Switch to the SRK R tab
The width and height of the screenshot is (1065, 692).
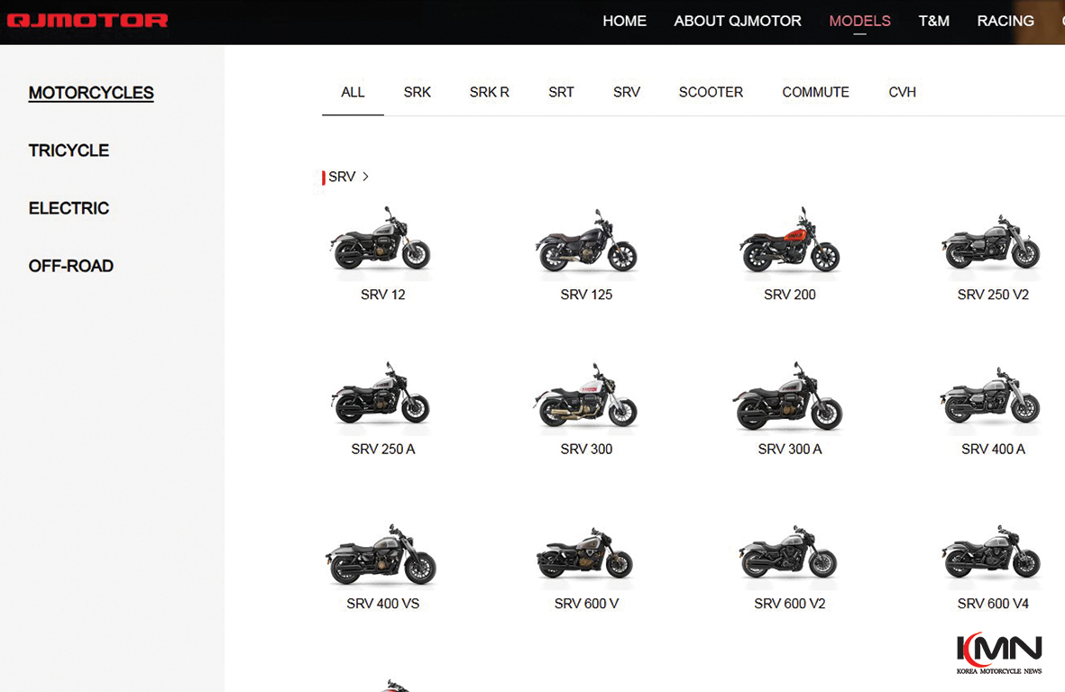(x=489, y=92)
